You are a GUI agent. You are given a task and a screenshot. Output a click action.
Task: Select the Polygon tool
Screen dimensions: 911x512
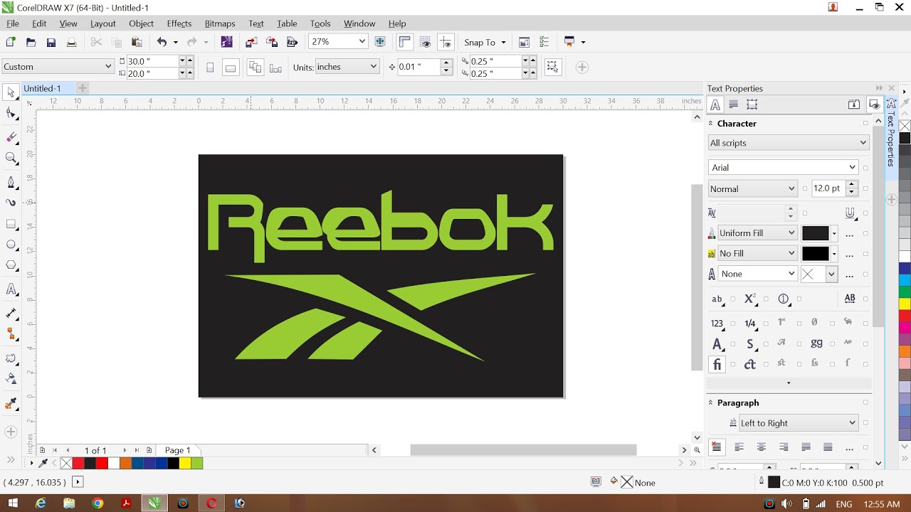11,266
